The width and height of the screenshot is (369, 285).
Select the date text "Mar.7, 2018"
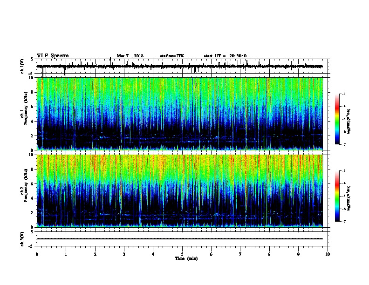(130, 56)
